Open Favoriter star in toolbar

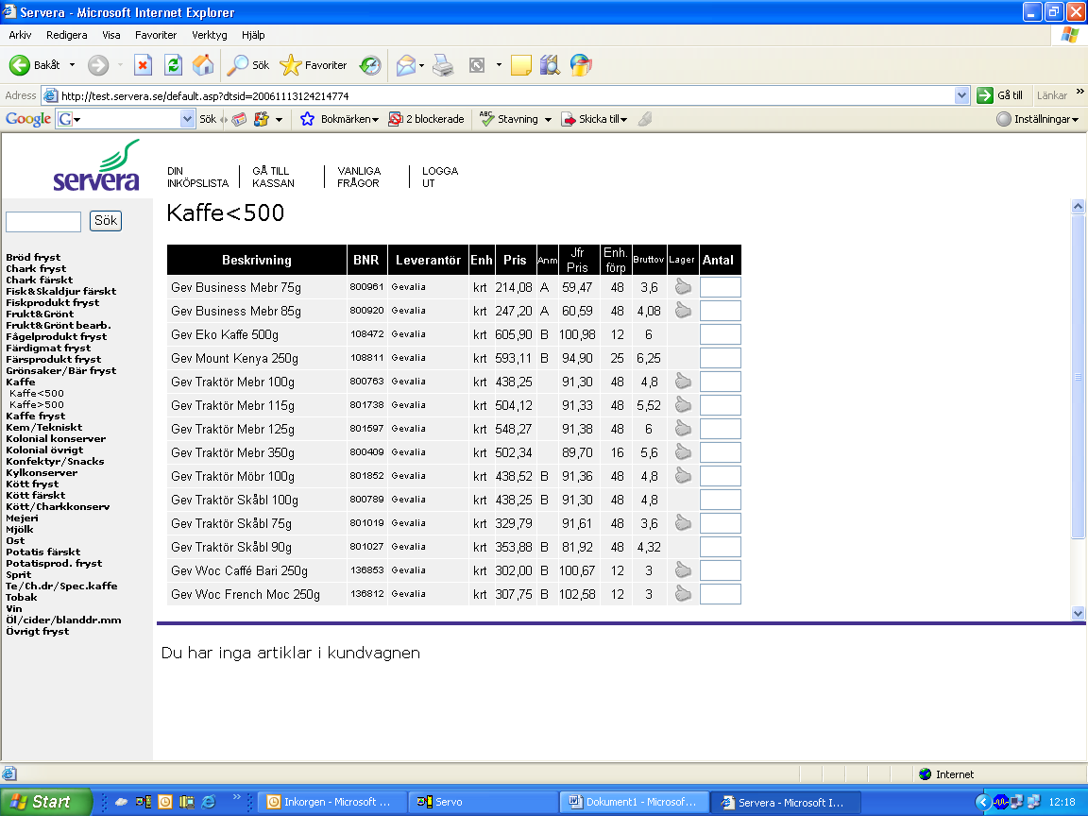(313, 65)
